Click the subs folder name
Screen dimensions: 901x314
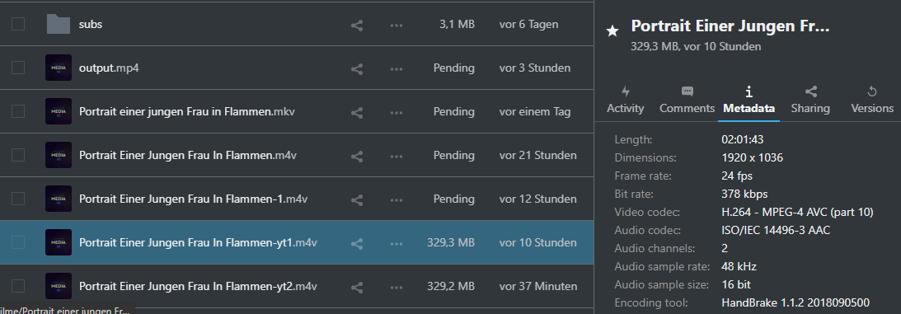(x=91, y=25)
